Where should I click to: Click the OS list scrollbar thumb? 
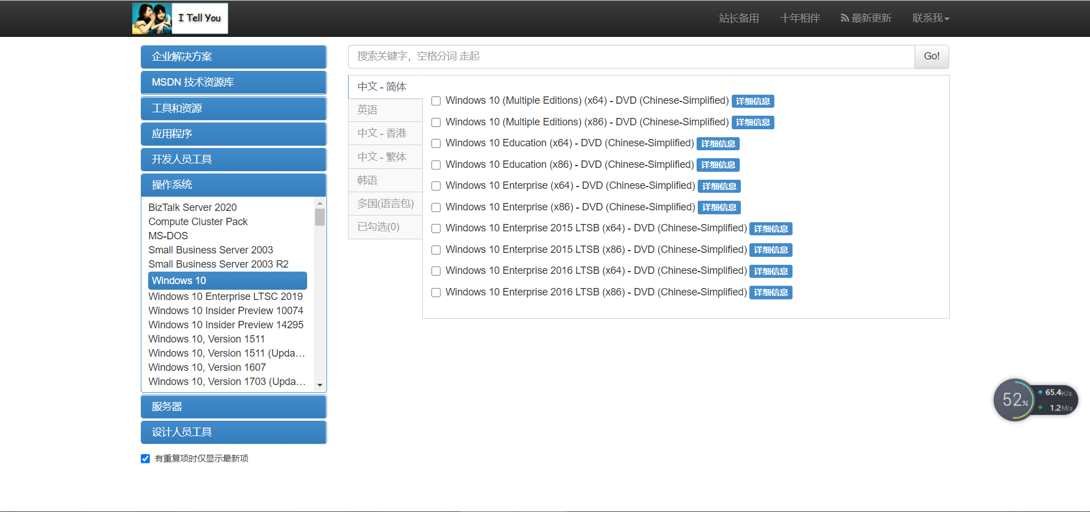pos(320,217)
